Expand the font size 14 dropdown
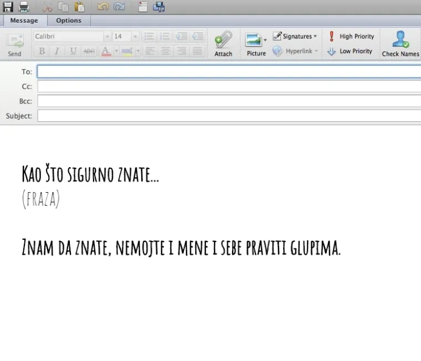The height and width of the screenshot is (361, 421). 135,37
